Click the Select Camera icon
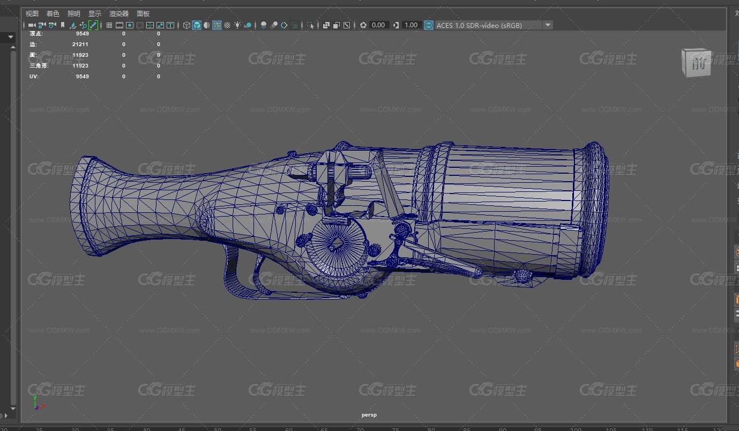This screenshot has width=739, height=431. click(32, 25)
